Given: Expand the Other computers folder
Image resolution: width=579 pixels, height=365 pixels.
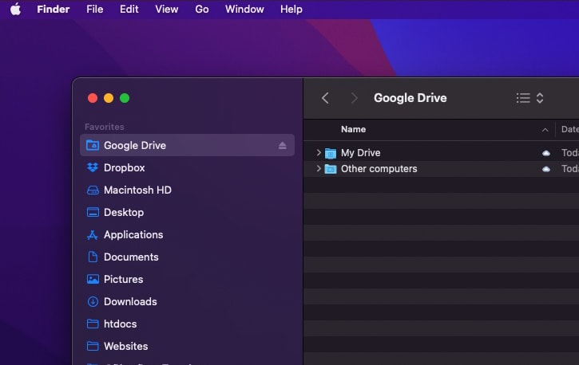Looking at the screenshot, I should [319, 169].
